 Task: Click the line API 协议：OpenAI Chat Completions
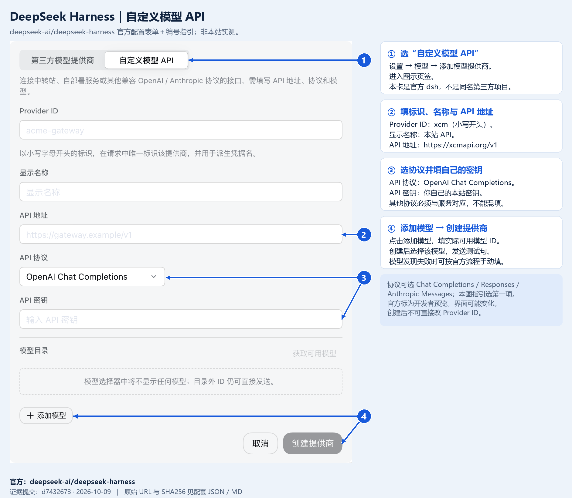pos(452,183)
